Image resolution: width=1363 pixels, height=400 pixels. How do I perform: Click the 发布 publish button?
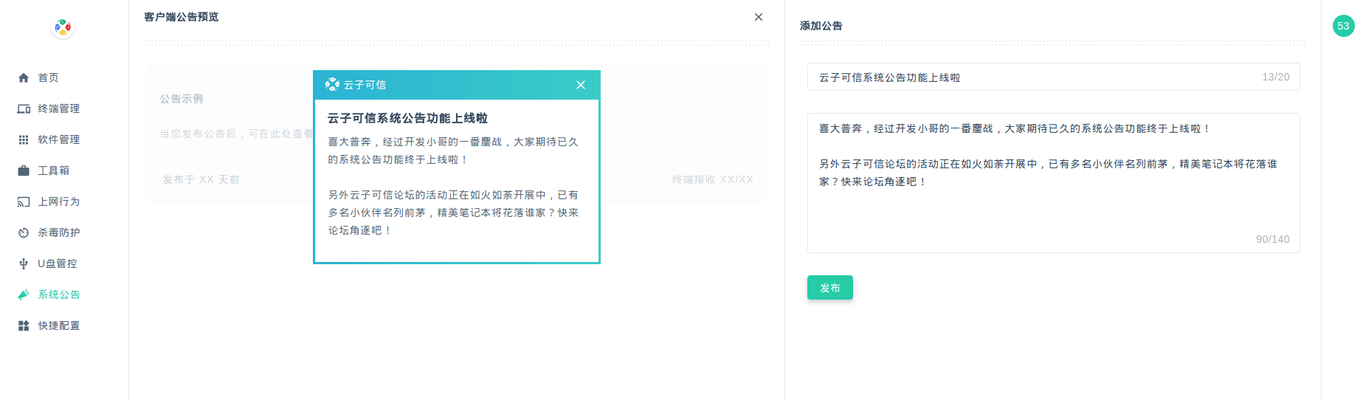[830, 288]
